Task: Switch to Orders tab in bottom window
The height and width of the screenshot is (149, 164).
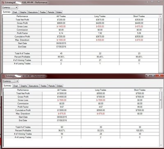Action: (x=59, y=86)
